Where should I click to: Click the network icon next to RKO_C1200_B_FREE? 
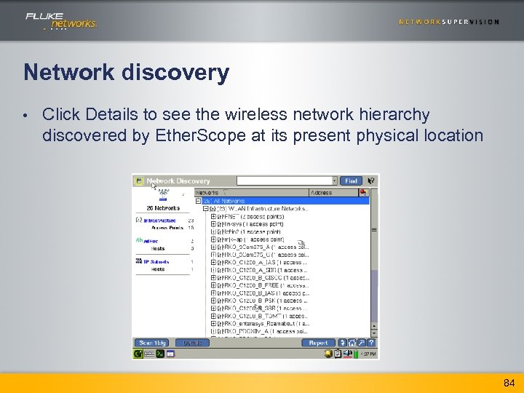[220, 286]
